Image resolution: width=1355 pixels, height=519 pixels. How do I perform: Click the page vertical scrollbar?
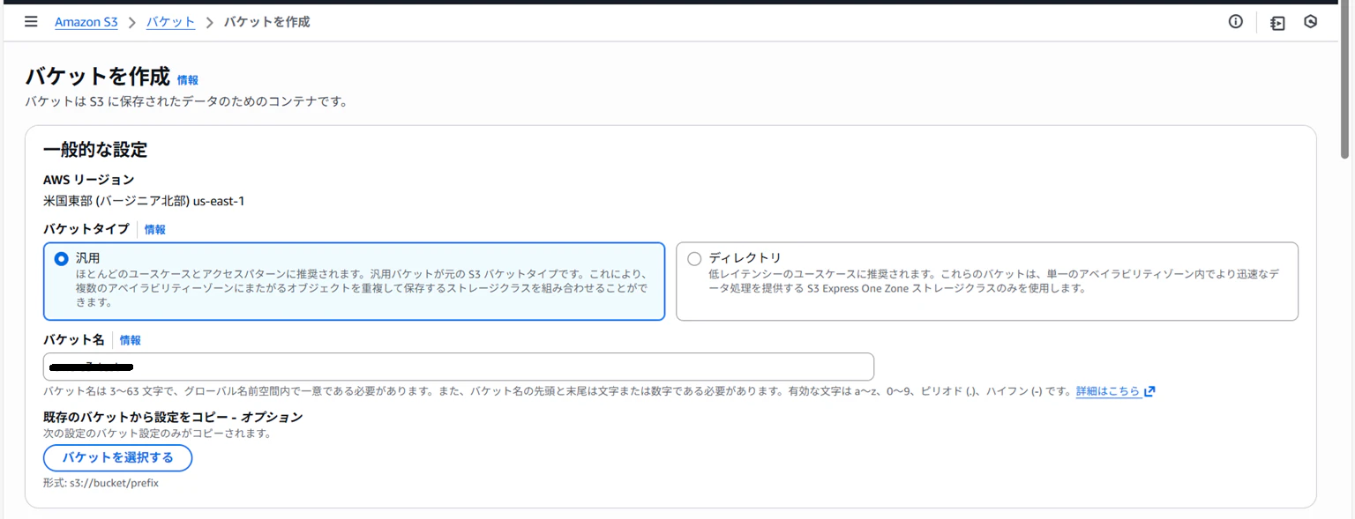tap(1345, 79)
